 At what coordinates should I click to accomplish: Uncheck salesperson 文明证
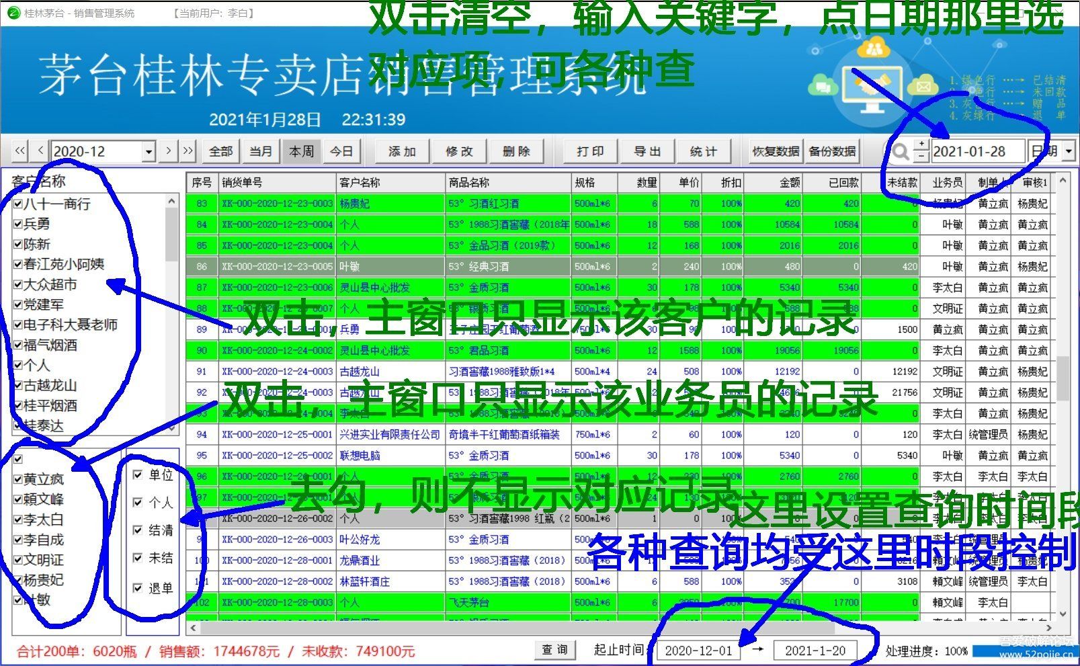[x=18, y=560]
